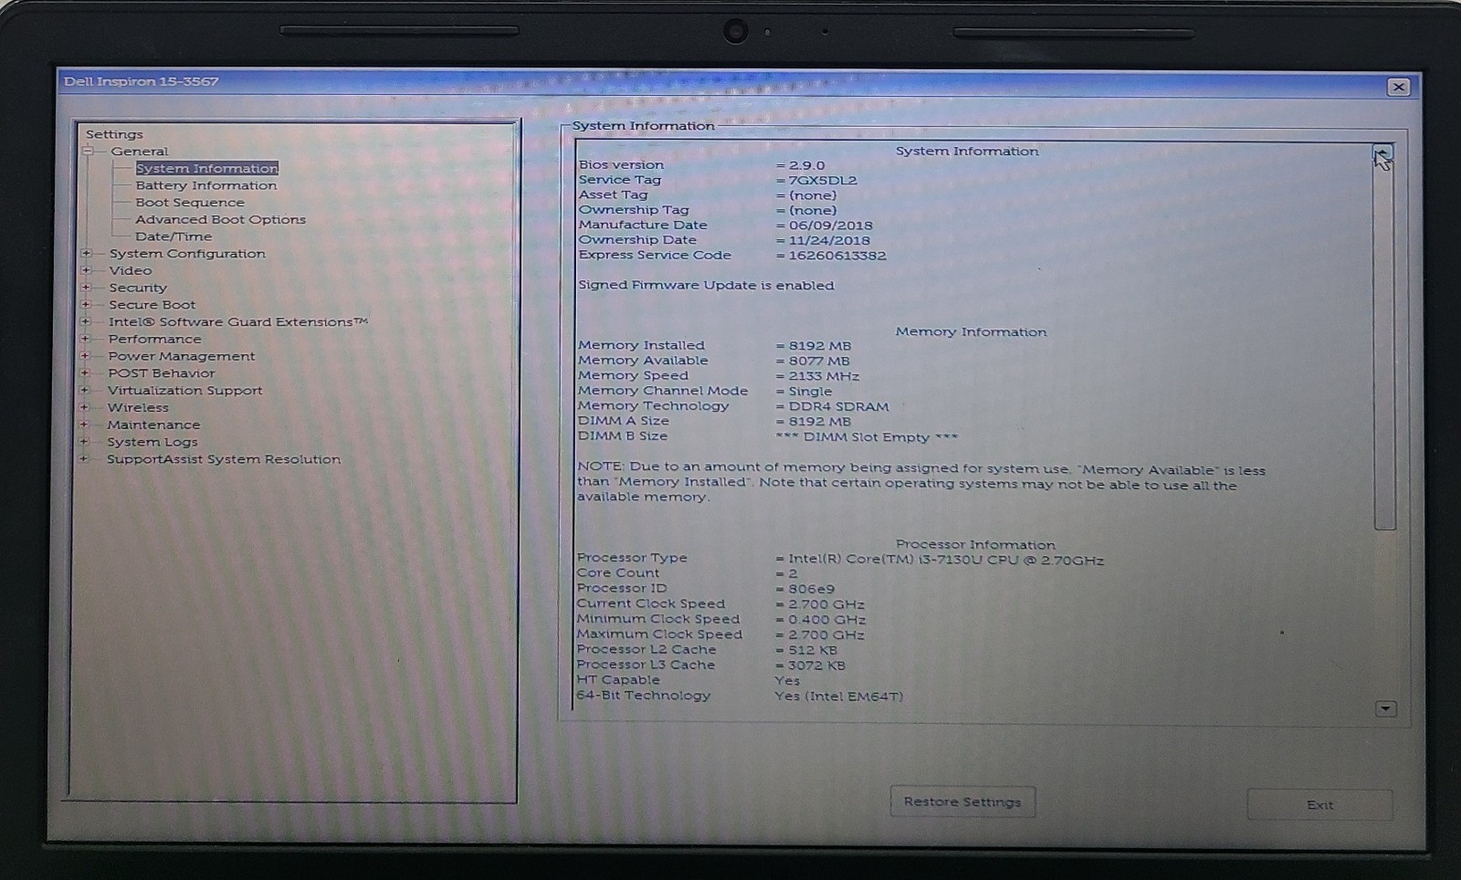Click the Service Tag value 7GX5DL2
The height and width of the screenshot is (880, 1461).
click(x=822, y=181)
